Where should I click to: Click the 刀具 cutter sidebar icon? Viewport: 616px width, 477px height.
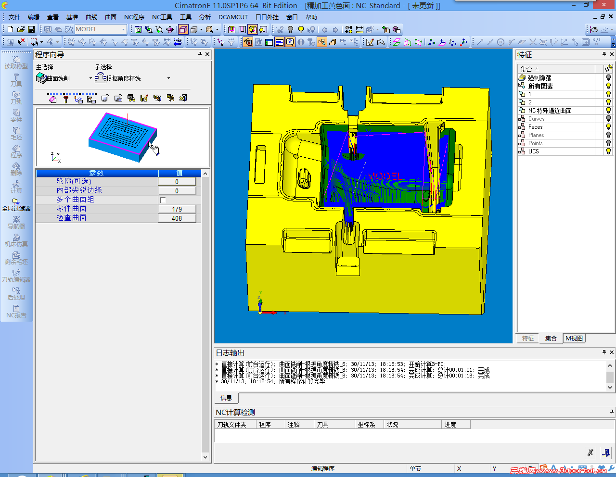point(16,80)
